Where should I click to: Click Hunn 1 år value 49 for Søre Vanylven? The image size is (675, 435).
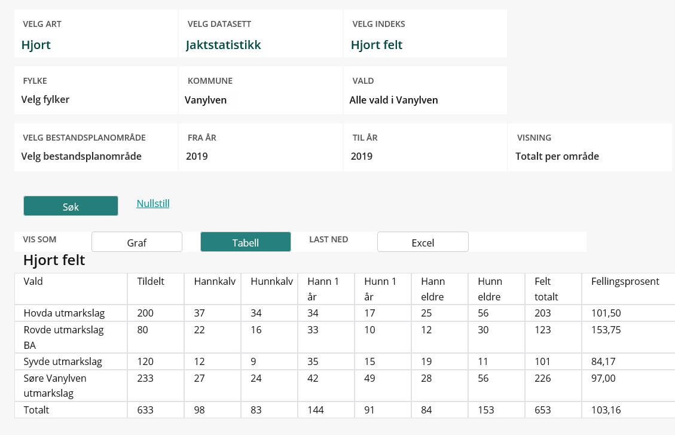pos(370,378)
